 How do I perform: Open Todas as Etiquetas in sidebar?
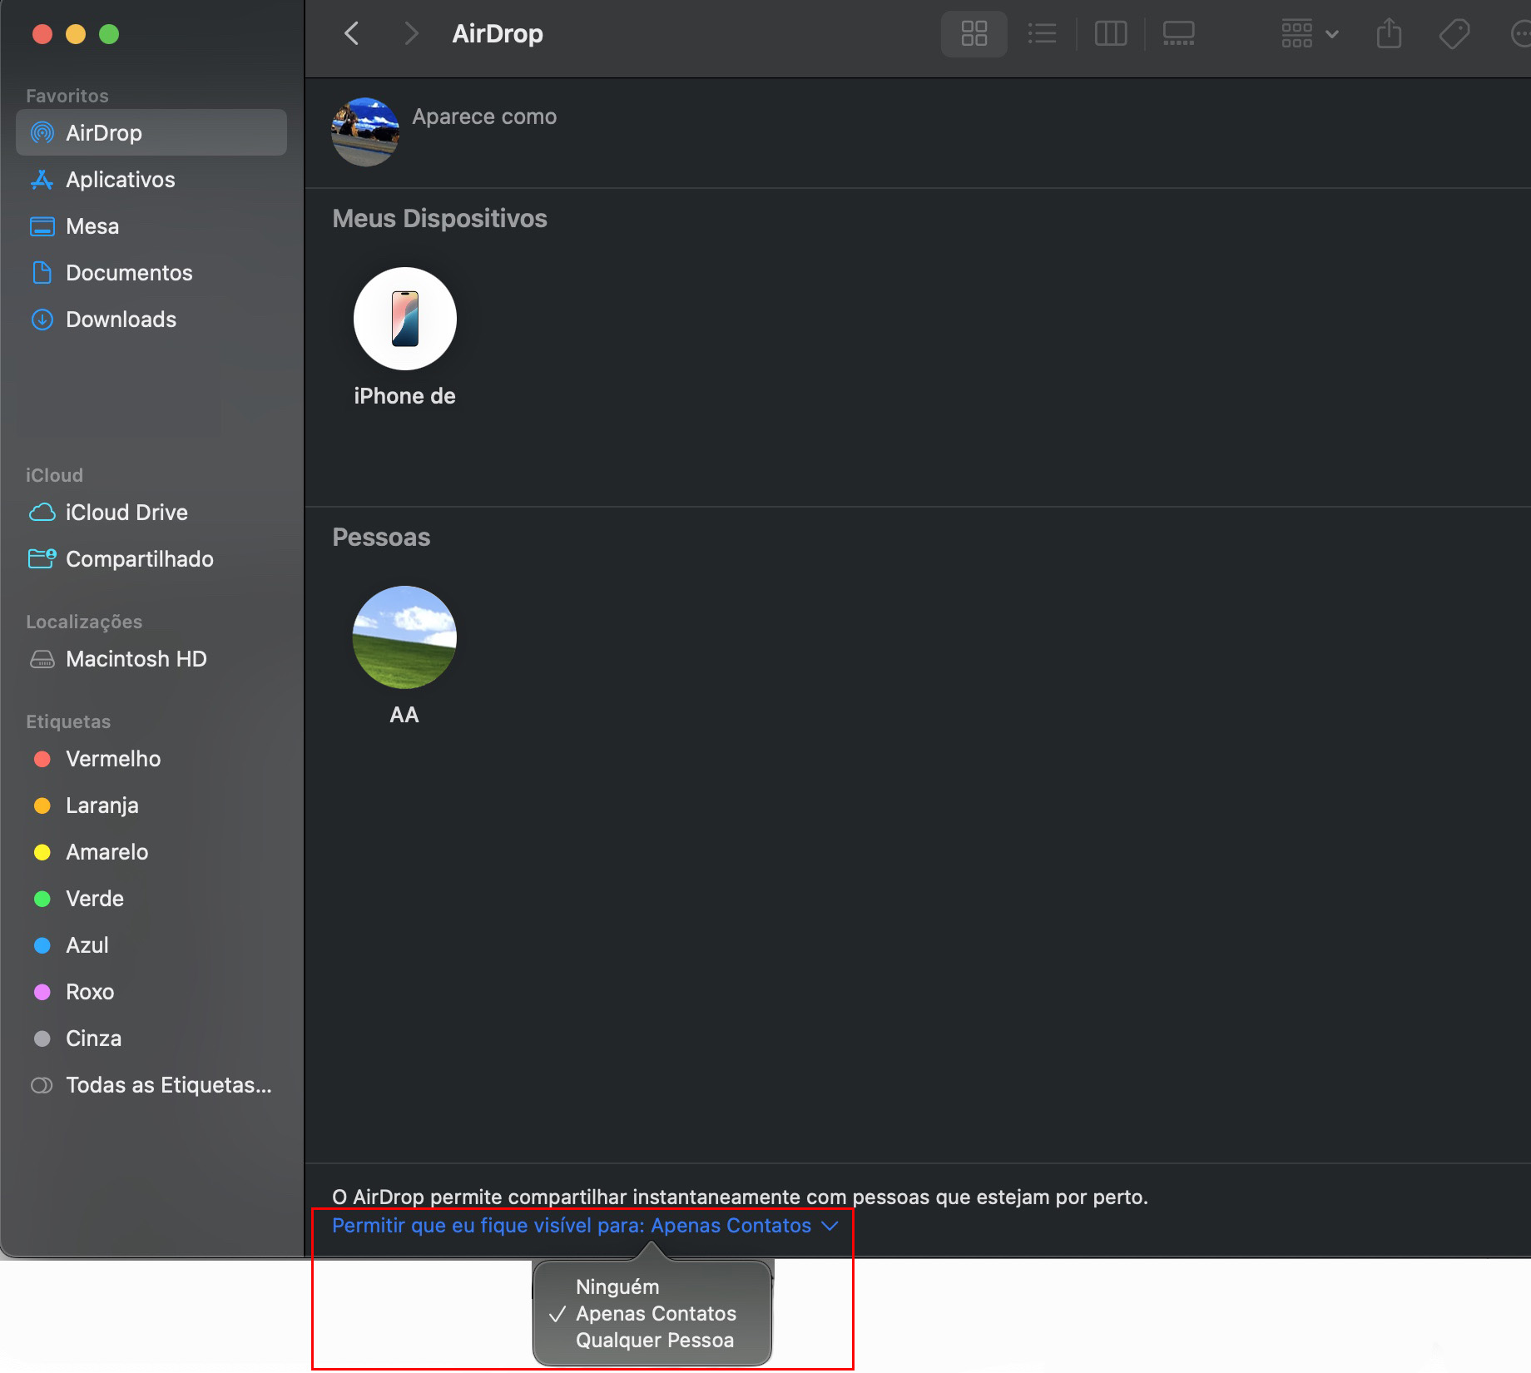pyautogui.click(x=168, y=1085)
